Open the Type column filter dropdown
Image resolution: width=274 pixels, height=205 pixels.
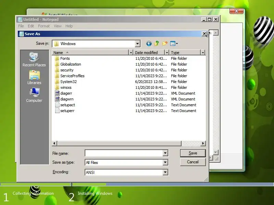pyautogui.click(x=203, y=53)
